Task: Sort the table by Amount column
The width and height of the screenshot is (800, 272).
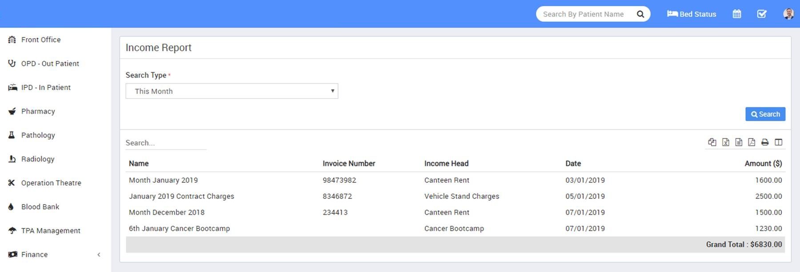Action: click(763, 164)
